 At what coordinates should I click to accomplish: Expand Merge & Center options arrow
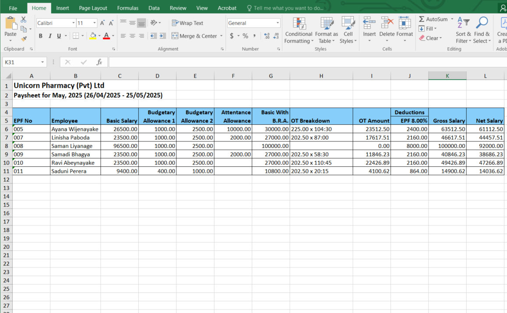click(221, 36)
